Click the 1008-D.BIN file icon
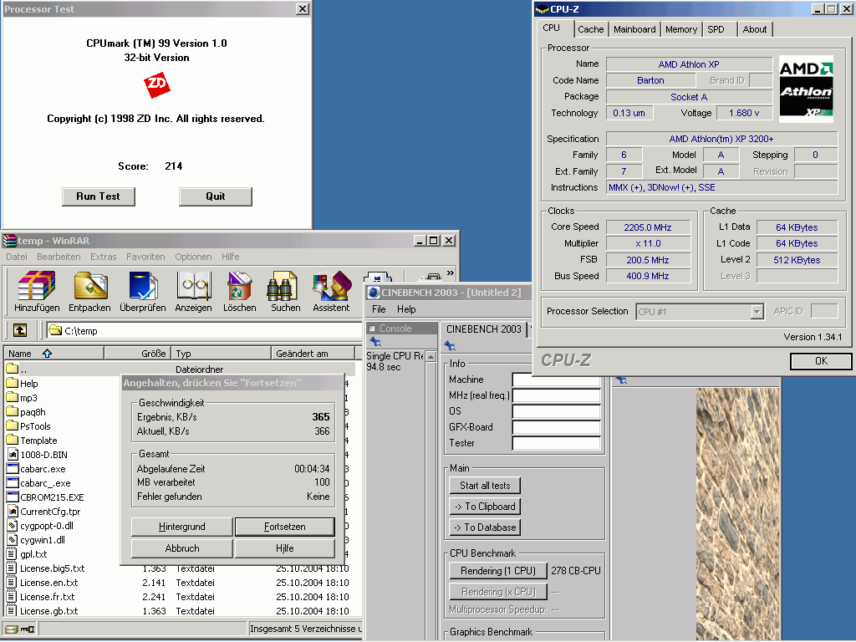This screenshot has width=856, height=642. click(x=12, y=454)
